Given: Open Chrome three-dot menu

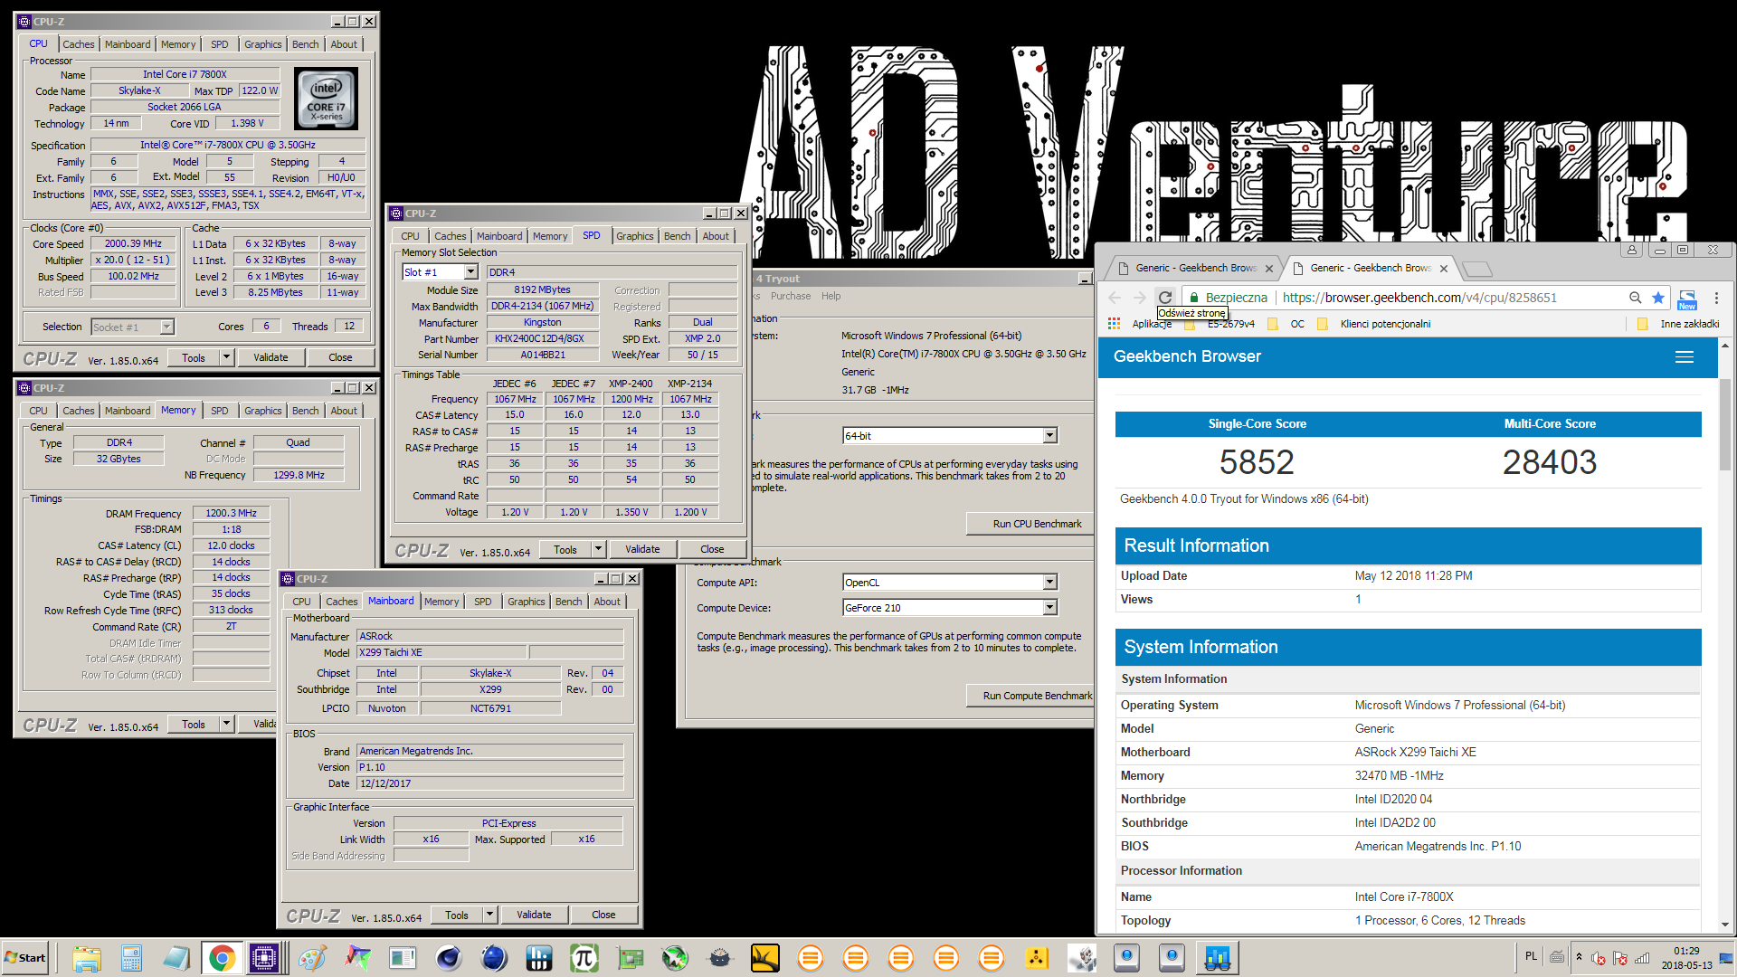Looking at the screenshot, I should [x=1716, y=298].
